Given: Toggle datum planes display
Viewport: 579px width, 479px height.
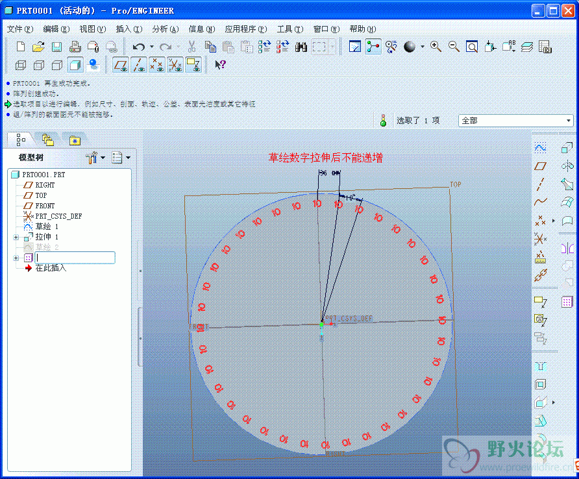Looking at the screenshot, I should coord(120,65).
